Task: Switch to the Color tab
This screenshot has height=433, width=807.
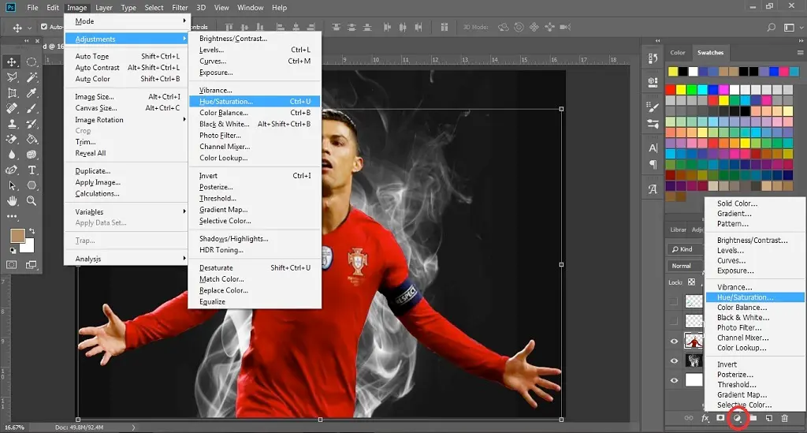Action: 677,53
